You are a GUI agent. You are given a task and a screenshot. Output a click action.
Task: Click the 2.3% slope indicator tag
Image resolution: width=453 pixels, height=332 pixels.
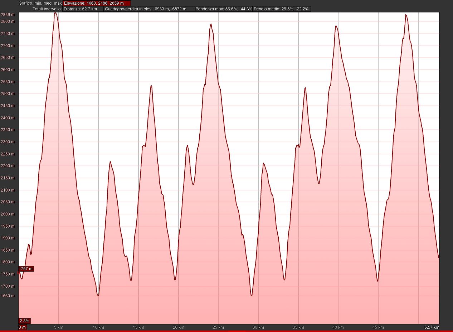(x=24, y=321)
